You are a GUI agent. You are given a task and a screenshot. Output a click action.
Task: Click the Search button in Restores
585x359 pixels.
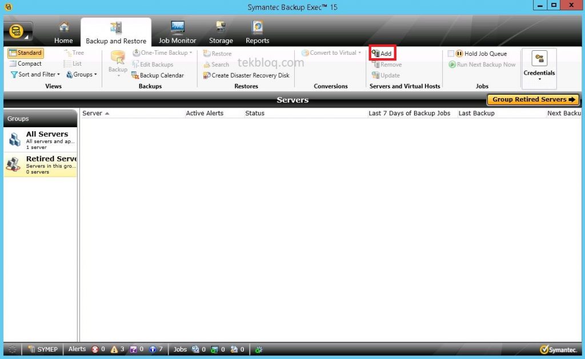[217, 64]
